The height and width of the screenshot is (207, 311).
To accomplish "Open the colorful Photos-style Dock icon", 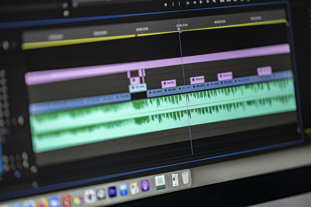I will coord(78,200).
